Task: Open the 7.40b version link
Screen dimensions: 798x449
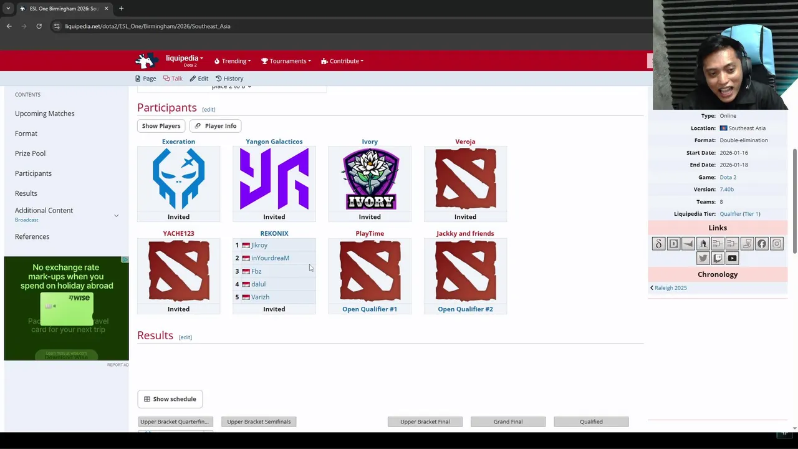Action: point(726,190)
